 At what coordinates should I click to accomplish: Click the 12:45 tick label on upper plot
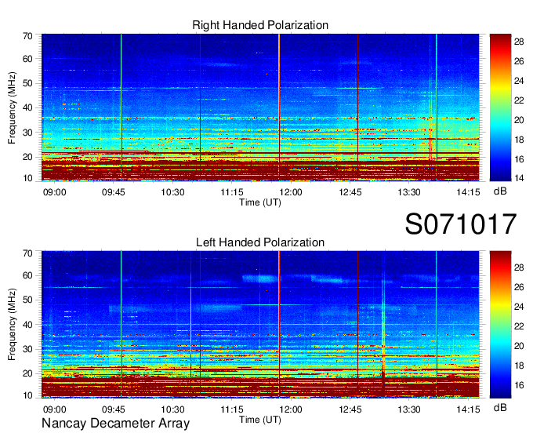[350, 192]
